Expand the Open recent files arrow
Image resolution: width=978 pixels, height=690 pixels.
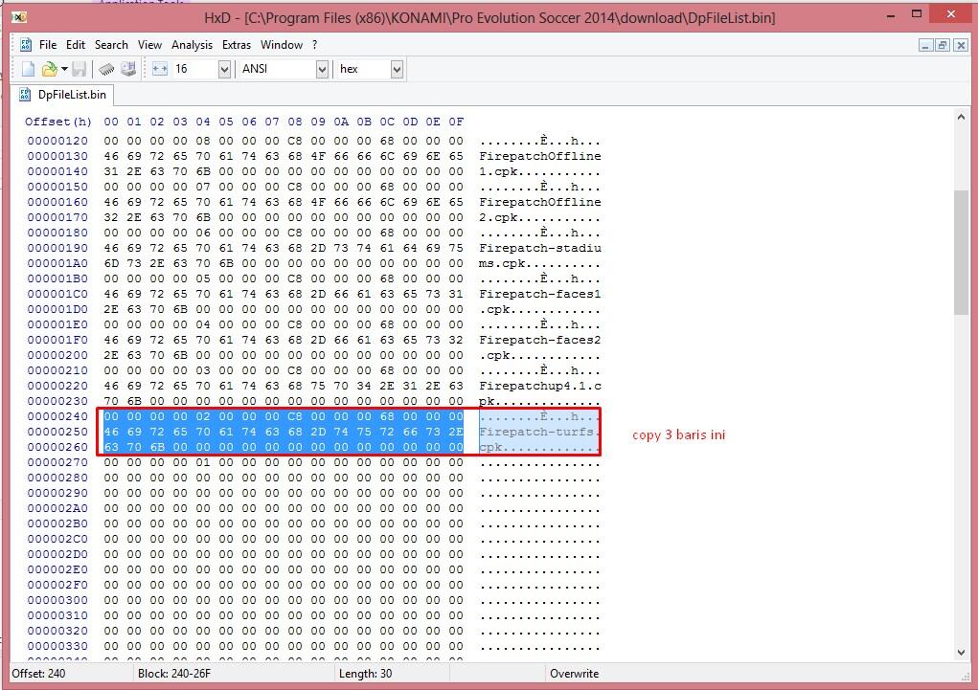(64, 69)
